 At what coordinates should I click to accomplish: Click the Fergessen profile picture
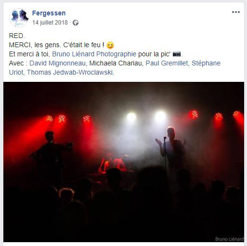tap(19, 17)
